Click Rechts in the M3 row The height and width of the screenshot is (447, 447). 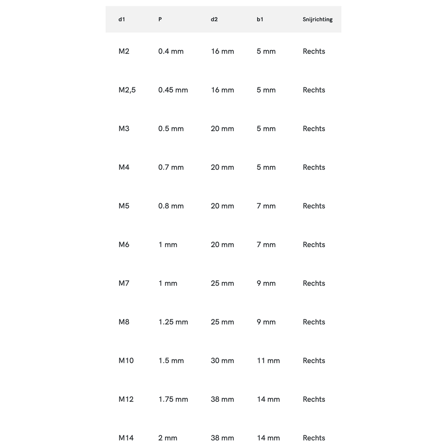pos(314,129)
